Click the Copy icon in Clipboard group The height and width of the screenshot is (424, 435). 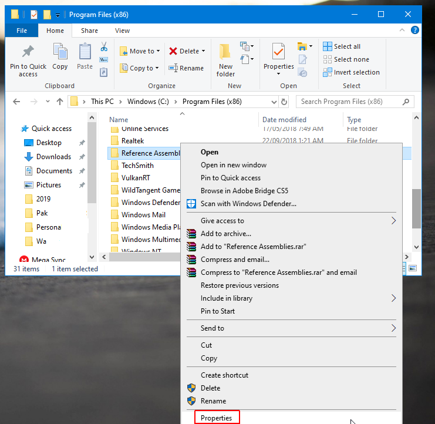point(60,53)
